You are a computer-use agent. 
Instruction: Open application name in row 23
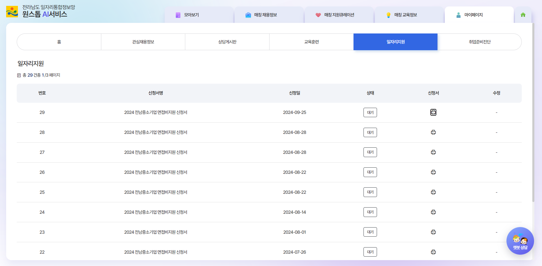point(156,232)
